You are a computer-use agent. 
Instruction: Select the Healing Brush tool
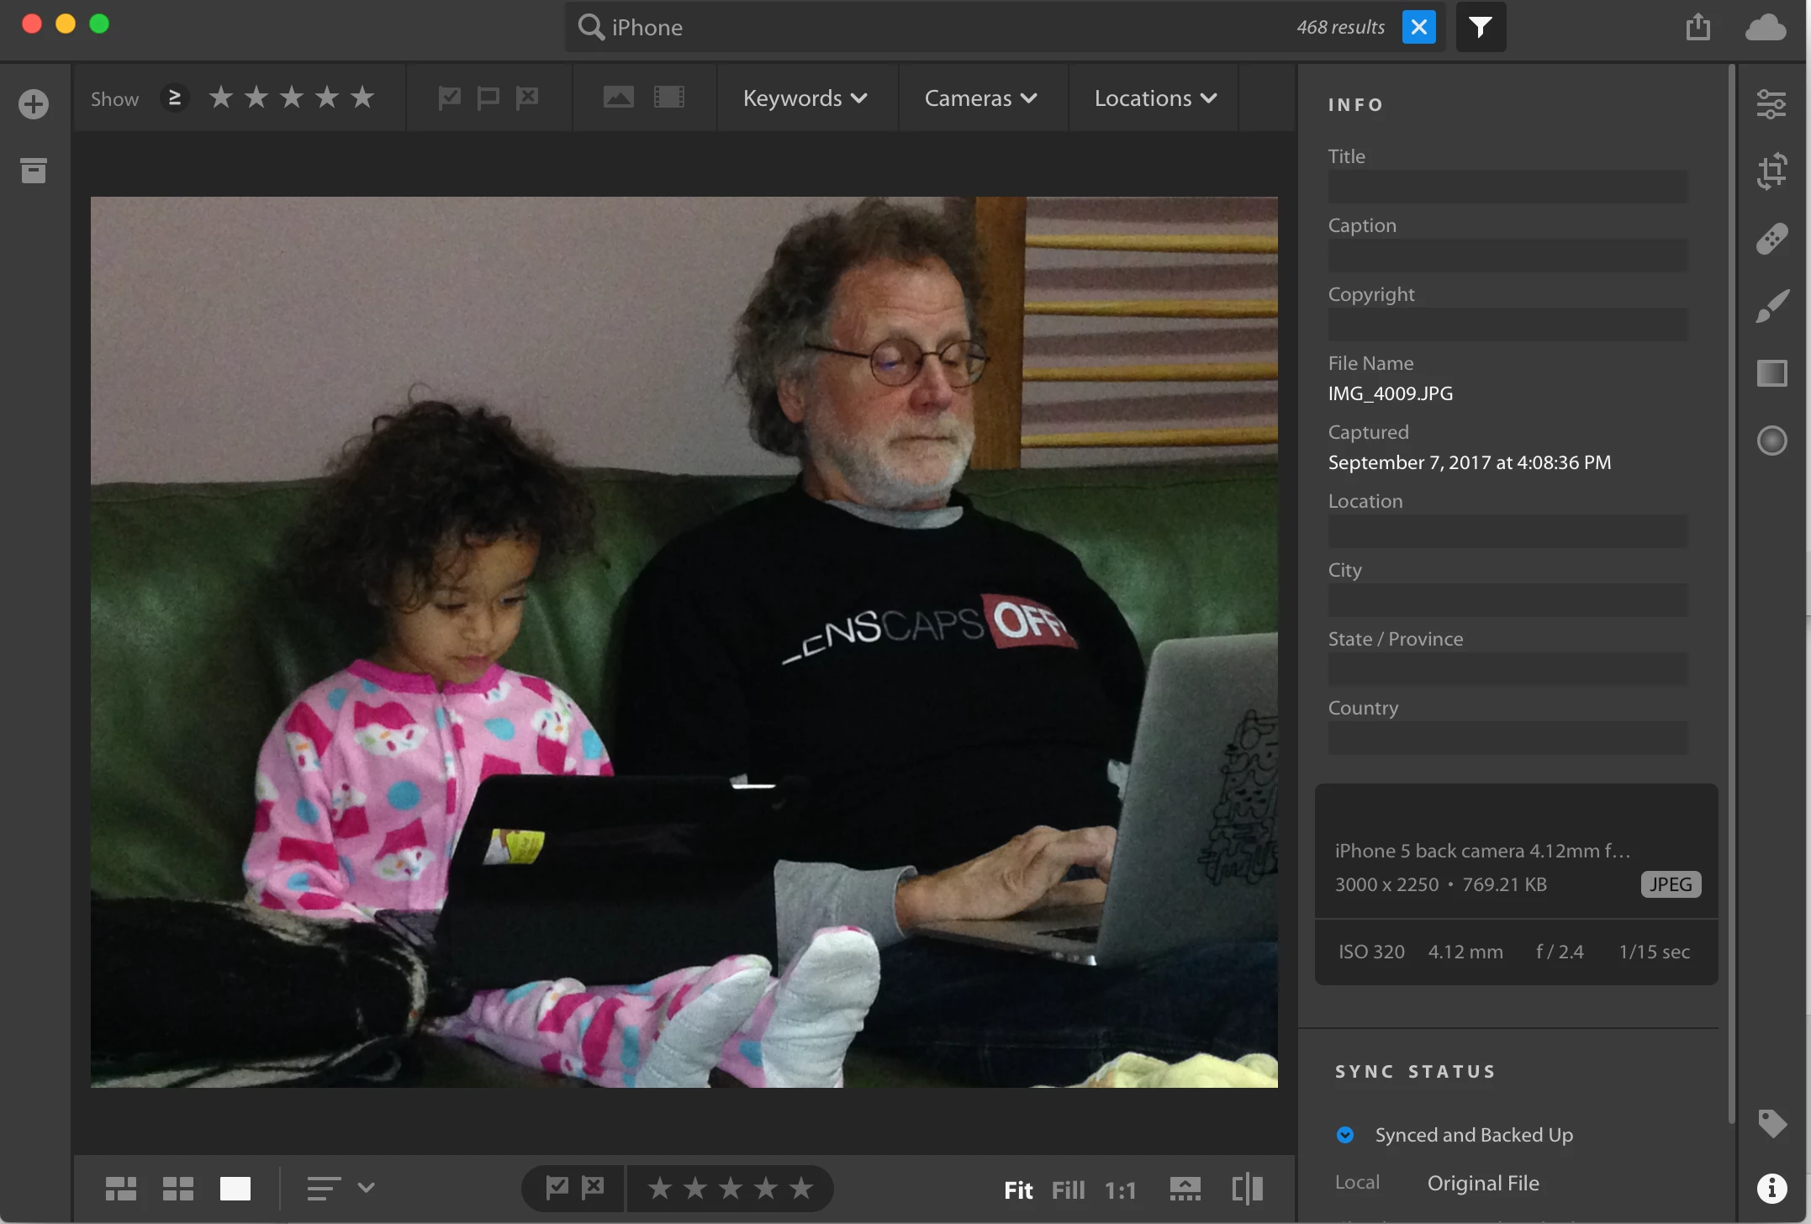coord(1771,239)
